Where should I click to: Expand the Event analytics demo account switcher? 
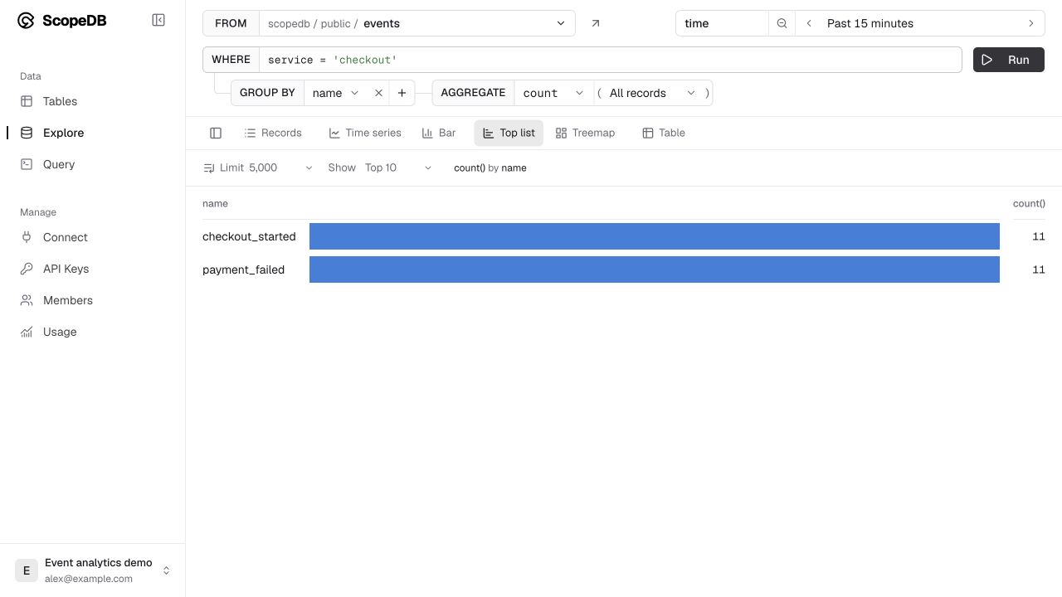(93, 570)
